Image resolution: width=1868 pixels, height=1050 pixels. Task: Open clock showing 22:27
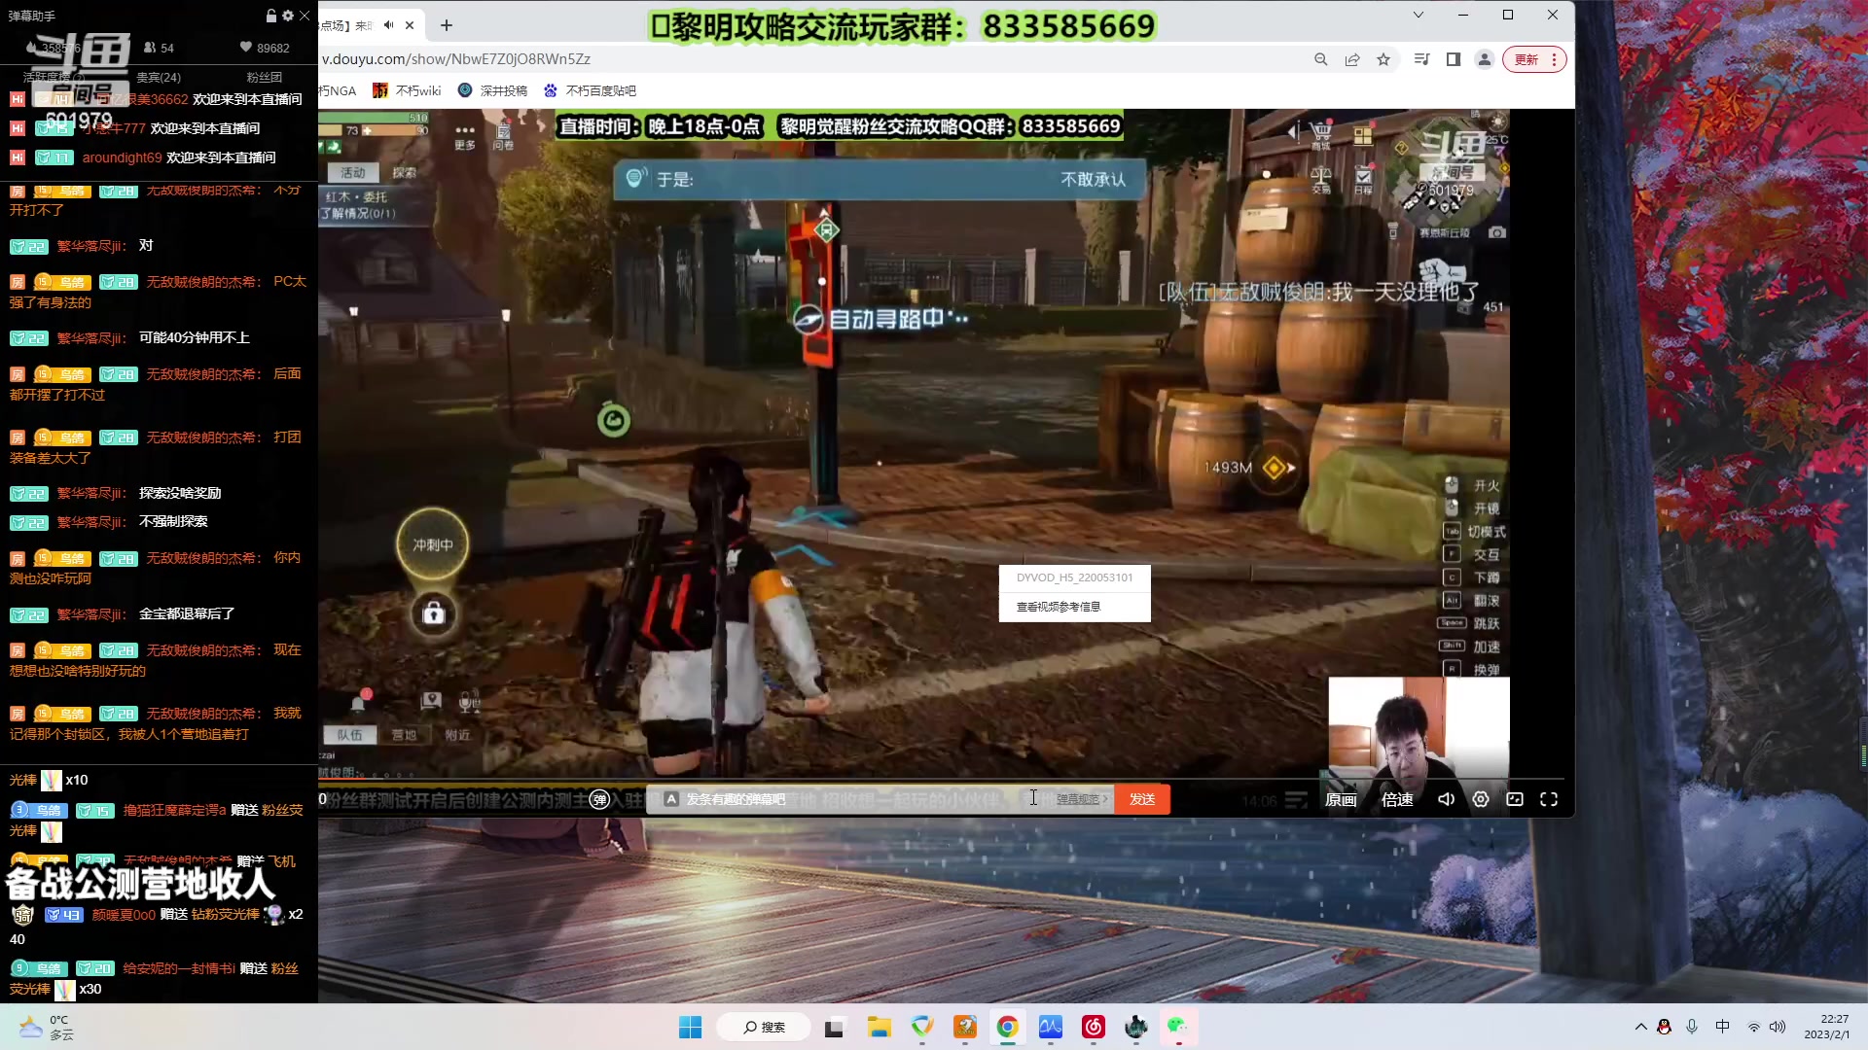(1826, 1027)
